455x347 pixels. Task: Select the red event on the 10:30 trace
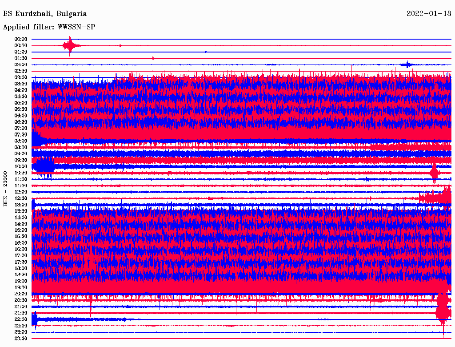pos(434,172)
